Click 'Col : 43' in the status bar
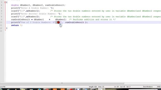 coord(123,87)
